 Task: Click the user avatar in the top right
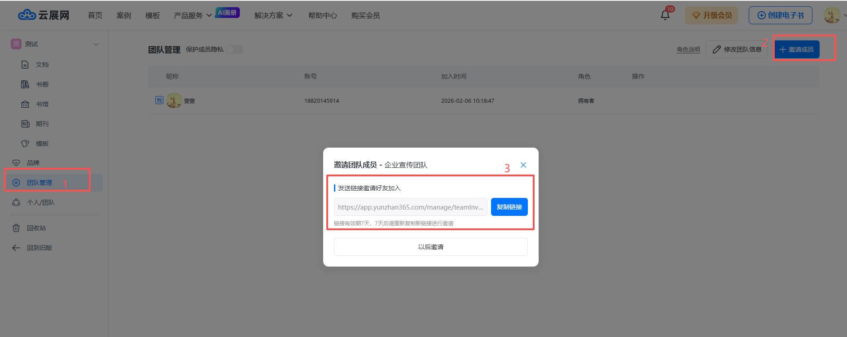[831, 15]
